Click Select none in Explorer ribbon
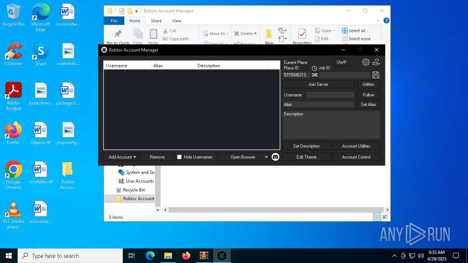 click(x=356, y=39)
